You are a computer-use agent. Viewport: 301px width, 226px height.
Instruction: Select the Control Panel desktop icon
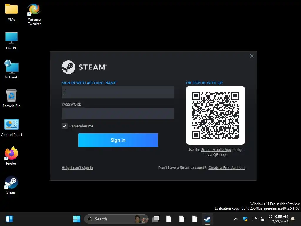11,128
